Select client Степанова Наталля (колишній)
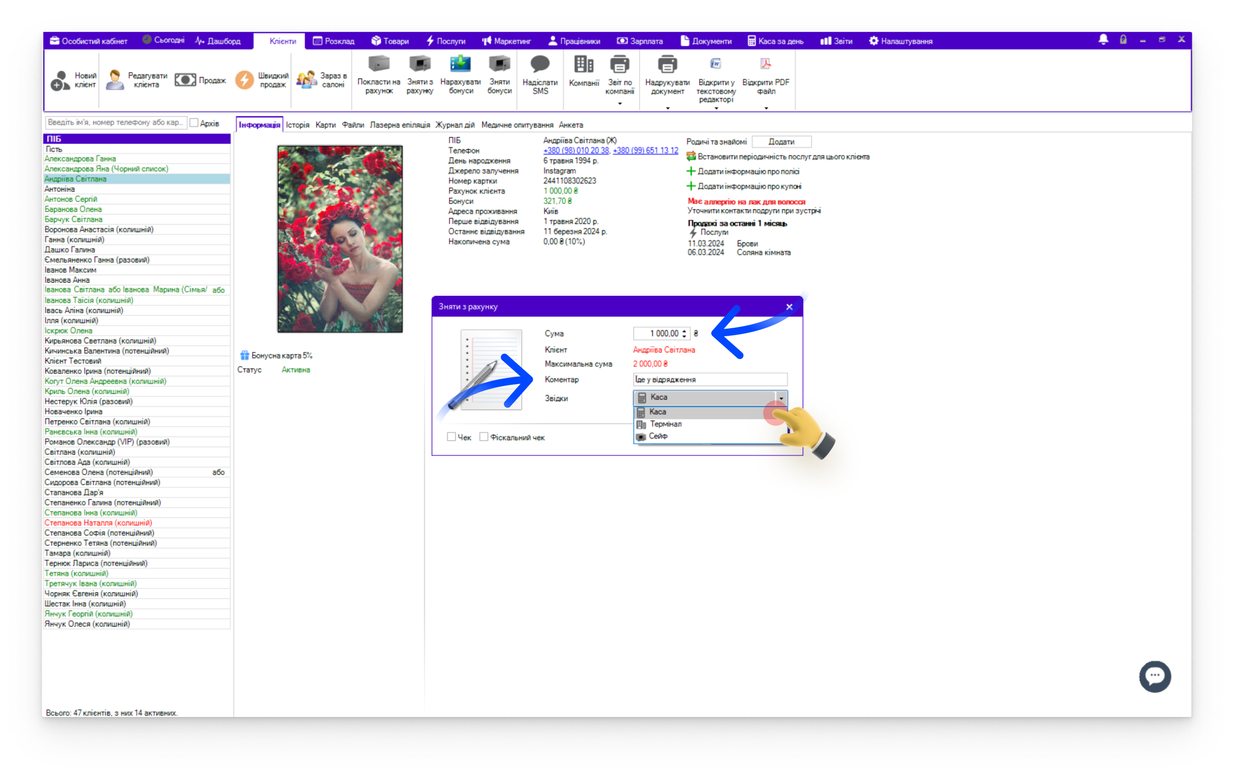1235x772 pixels. point(137,523)
